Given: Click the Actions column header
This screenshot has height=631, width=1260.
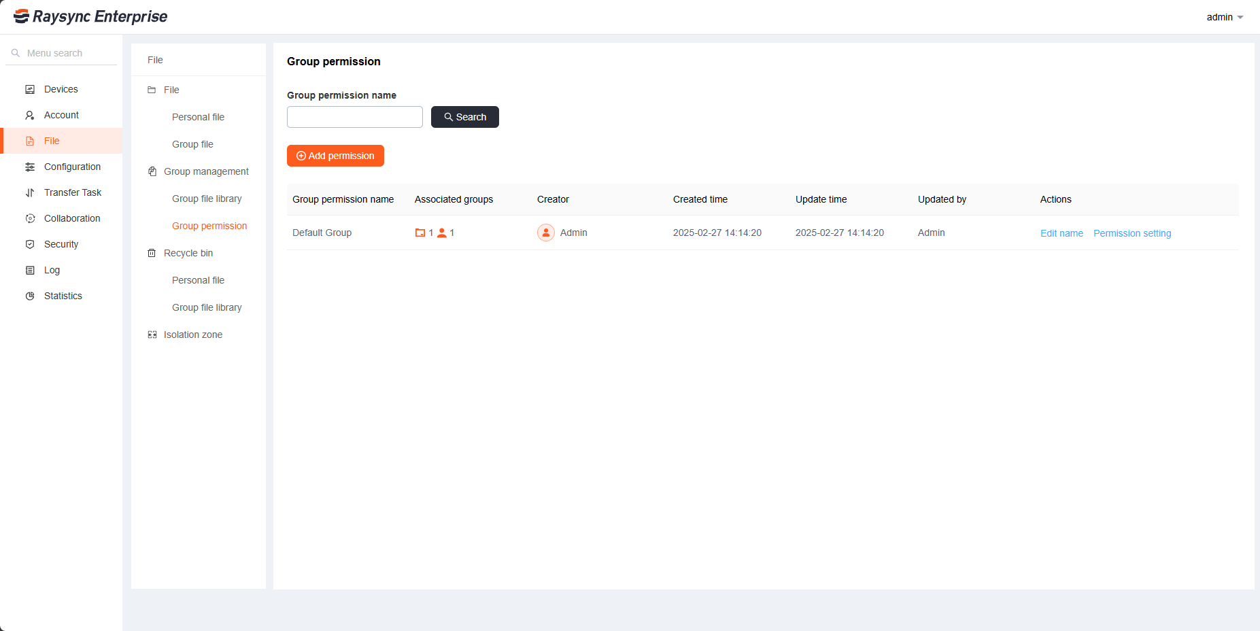Looking at the screenshot, I should coord(1055,199).
